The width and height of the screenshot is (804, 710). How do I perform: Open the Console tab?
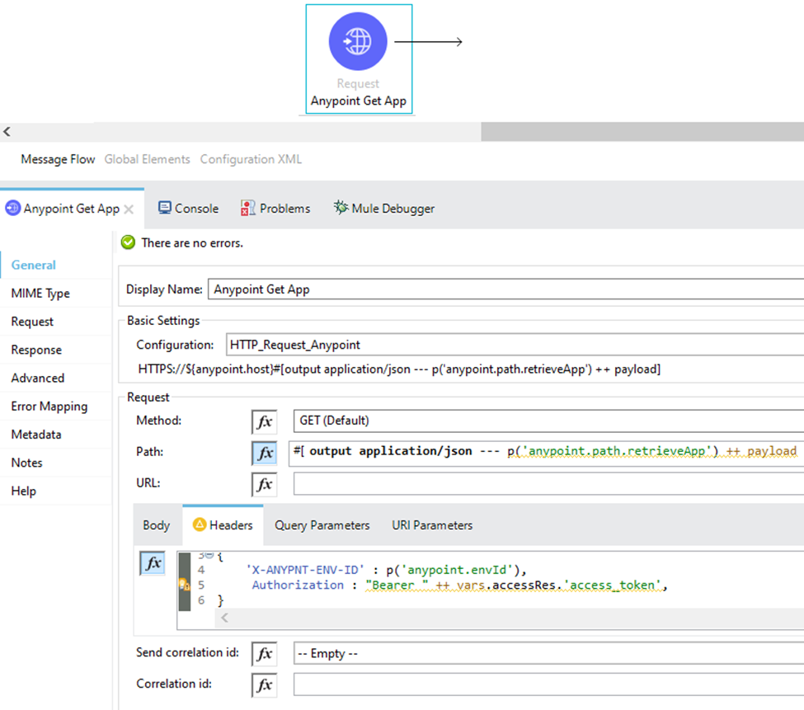[189, 208]
